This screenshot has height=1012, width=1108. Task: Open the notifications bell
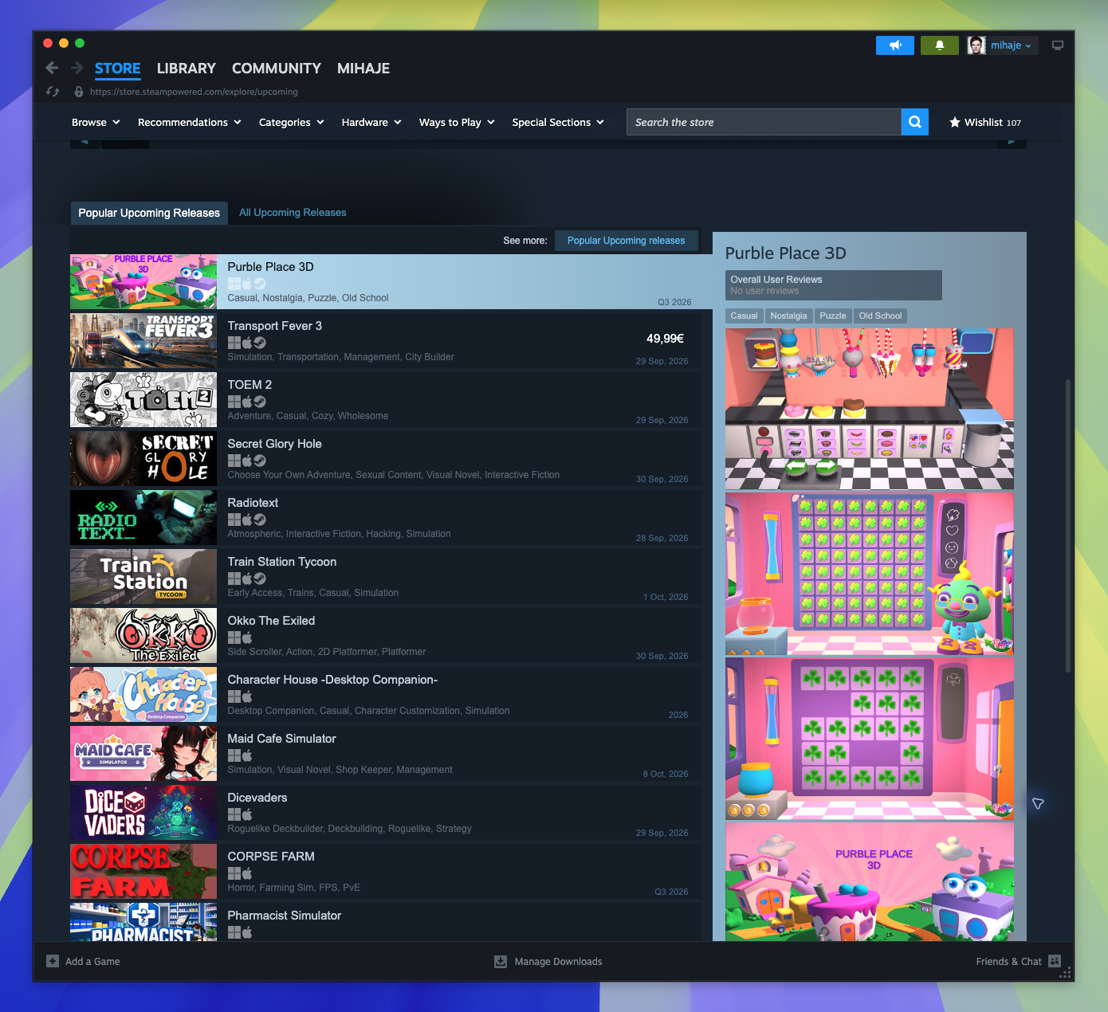940,45
